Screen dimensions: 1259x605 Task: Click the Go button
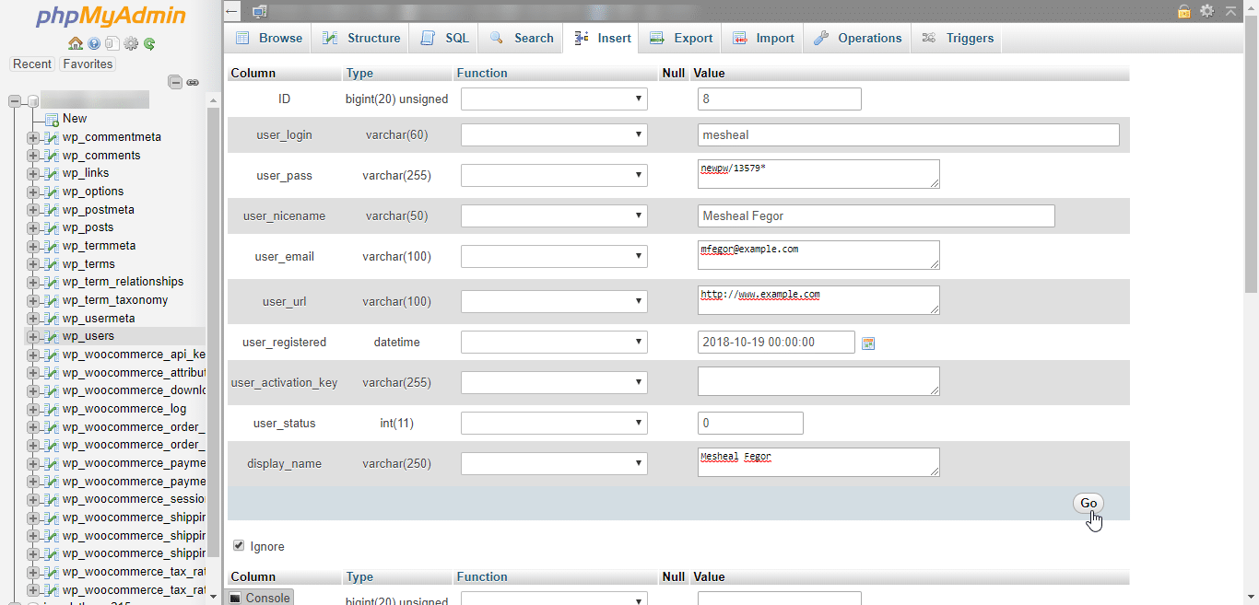click(x=1088, y=503)
